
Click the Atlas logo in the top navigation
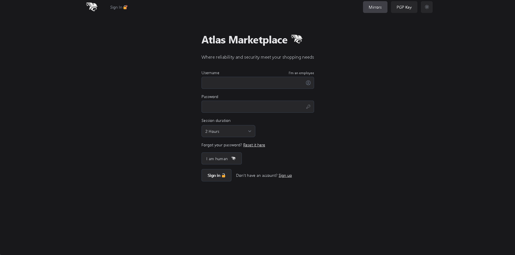92,7
